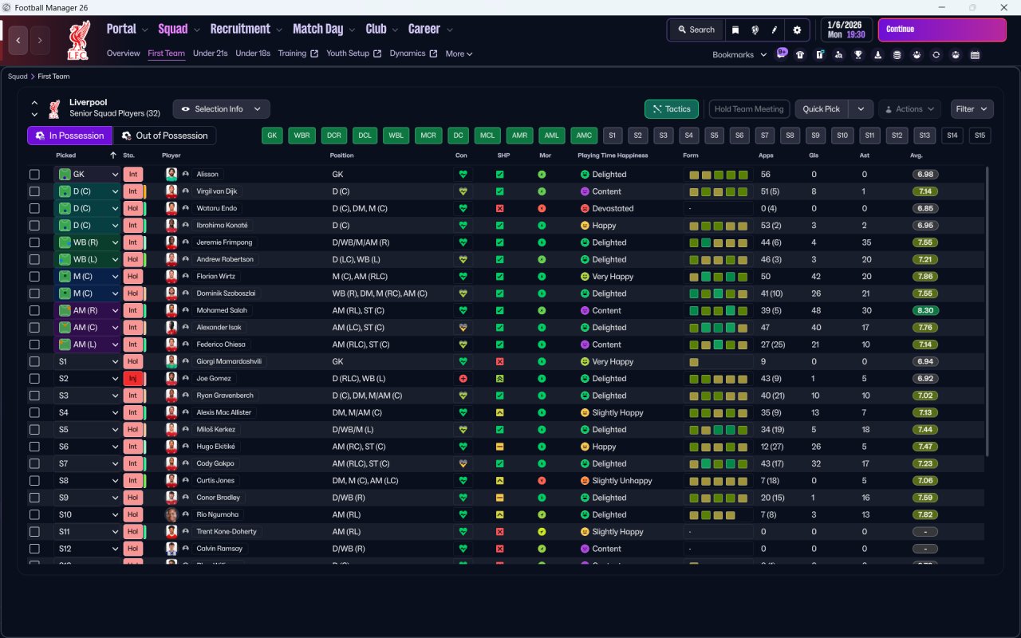
Task: Tick the checkbox for Virgil van Dijk
Action: pyautogui.click(x=34, y=191)
